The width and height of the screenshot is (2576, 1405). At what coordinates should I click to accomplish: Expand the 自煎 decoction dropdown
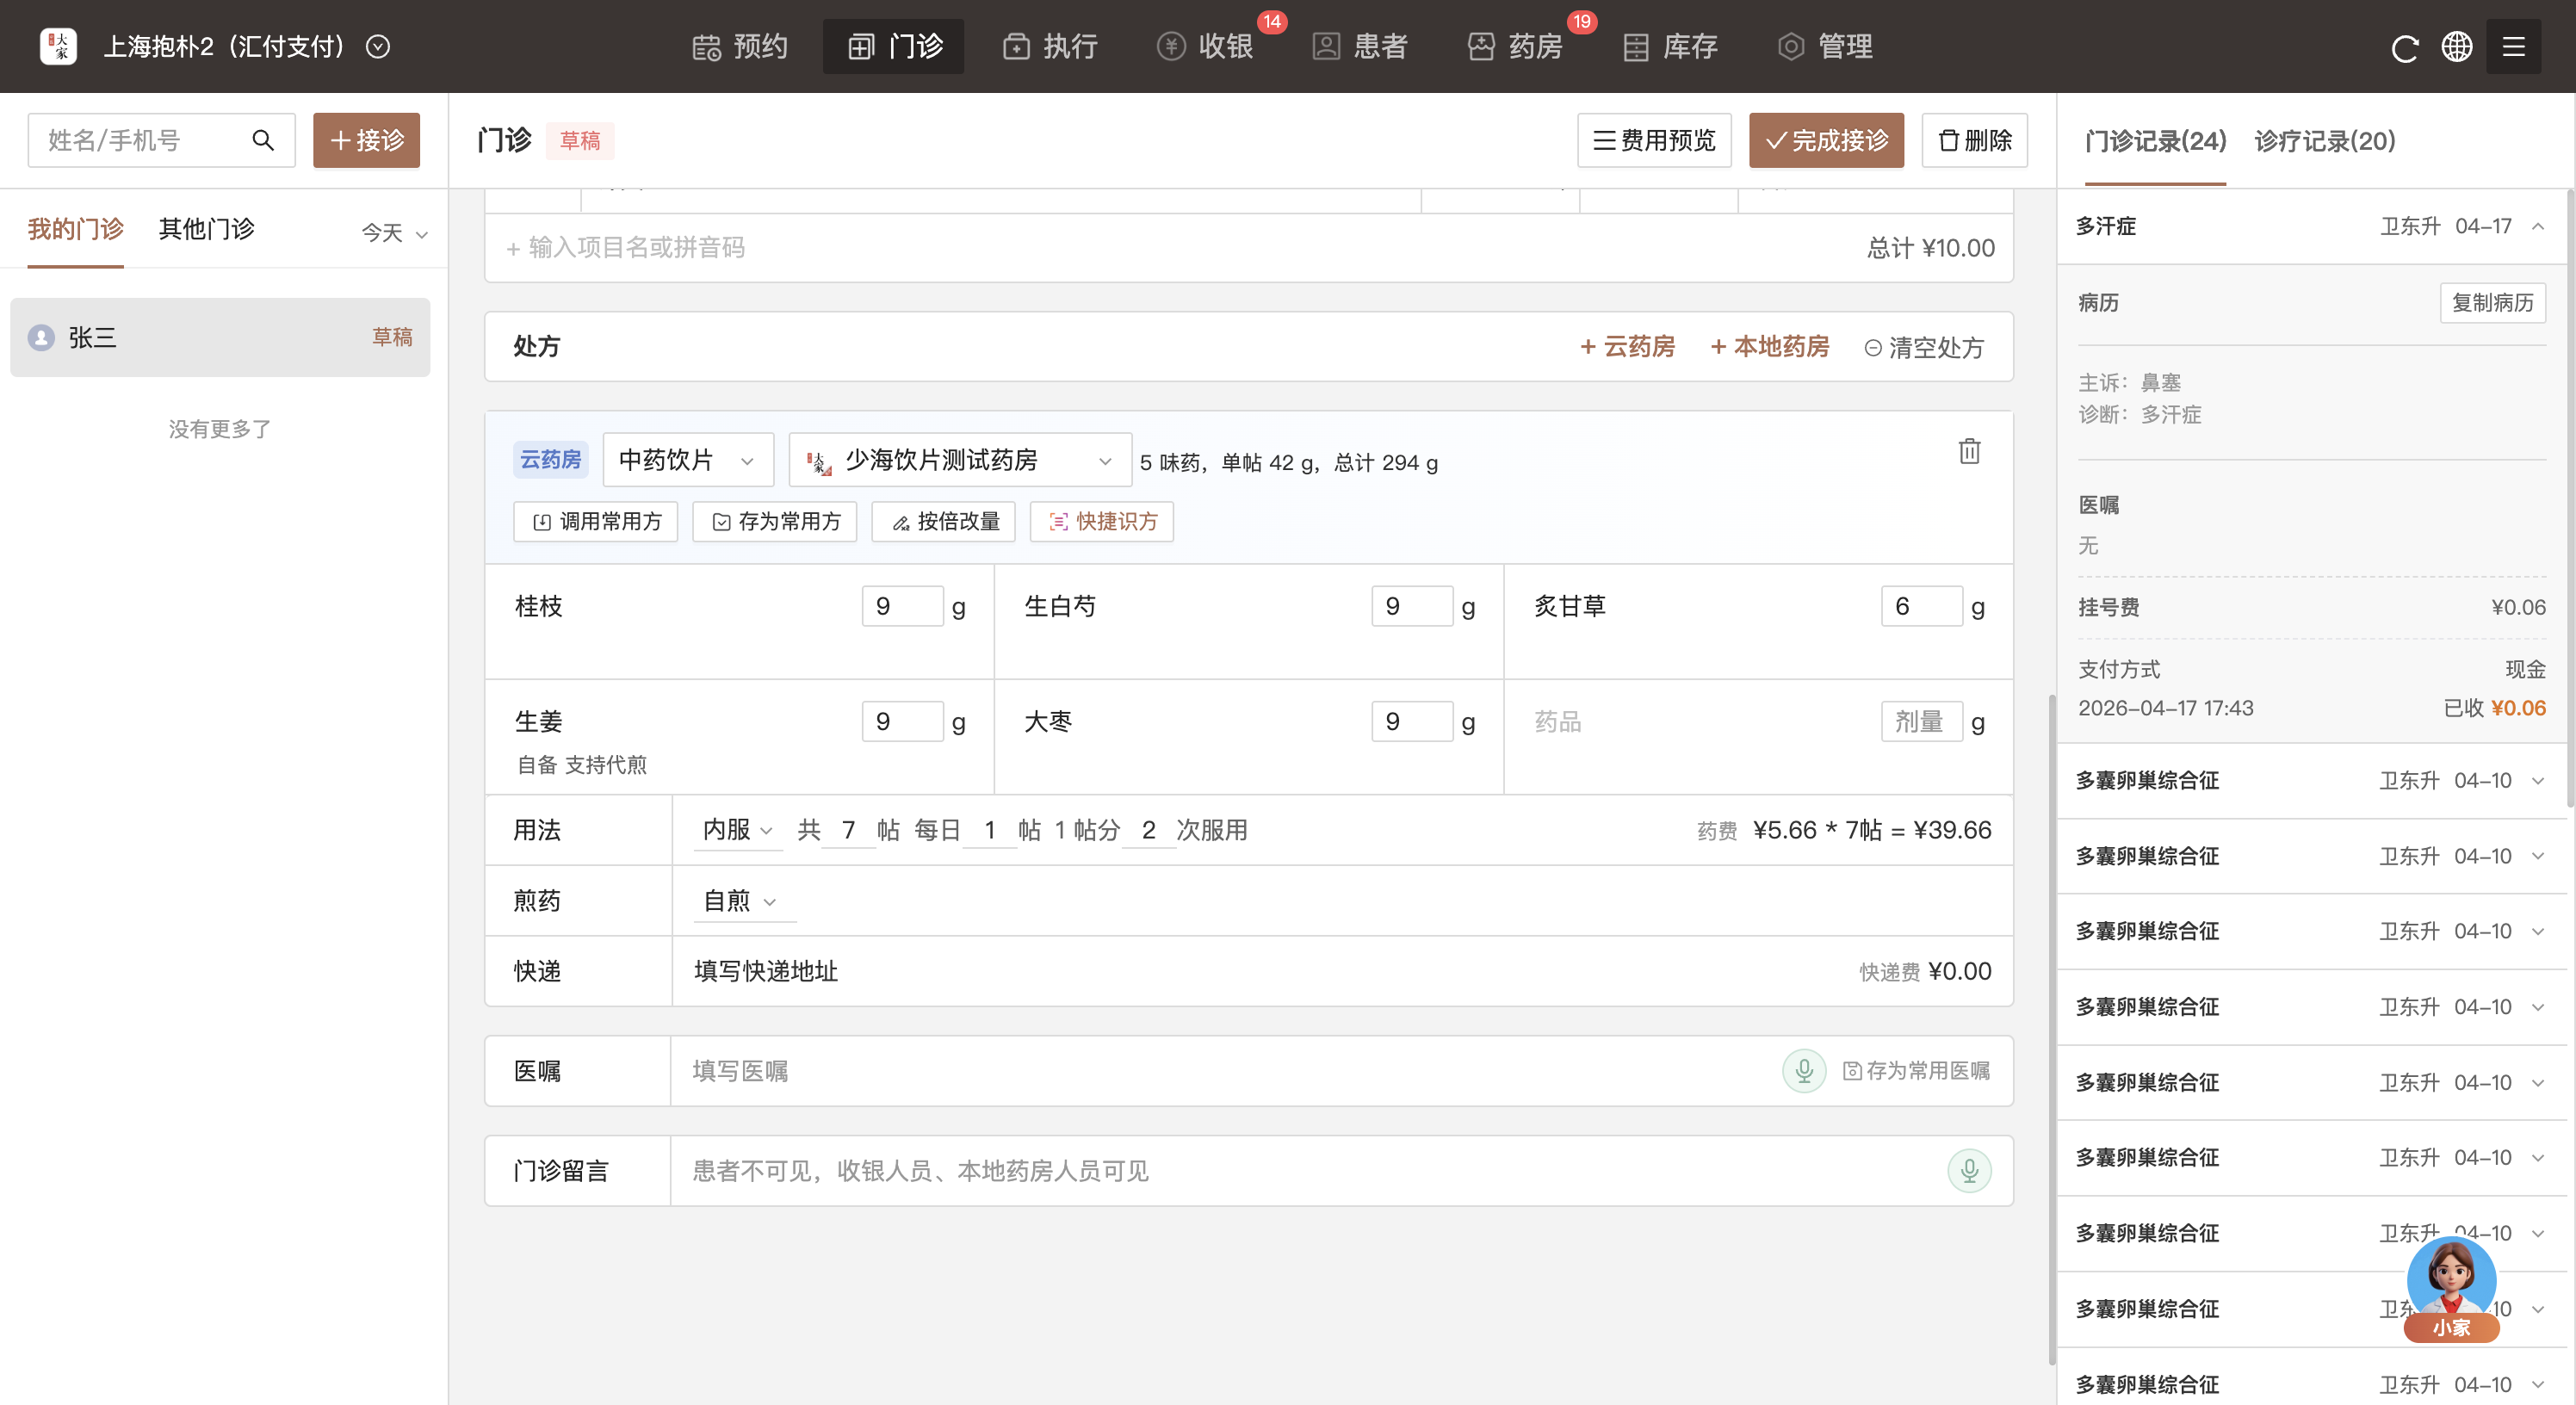coord(740,901)
